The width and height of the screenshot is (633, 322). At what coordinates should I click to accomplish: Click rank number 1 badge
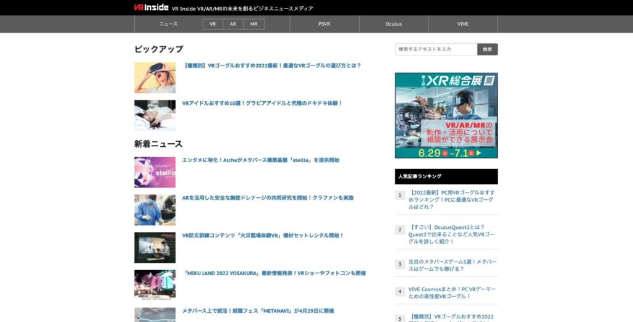click(x=400, y=196)
